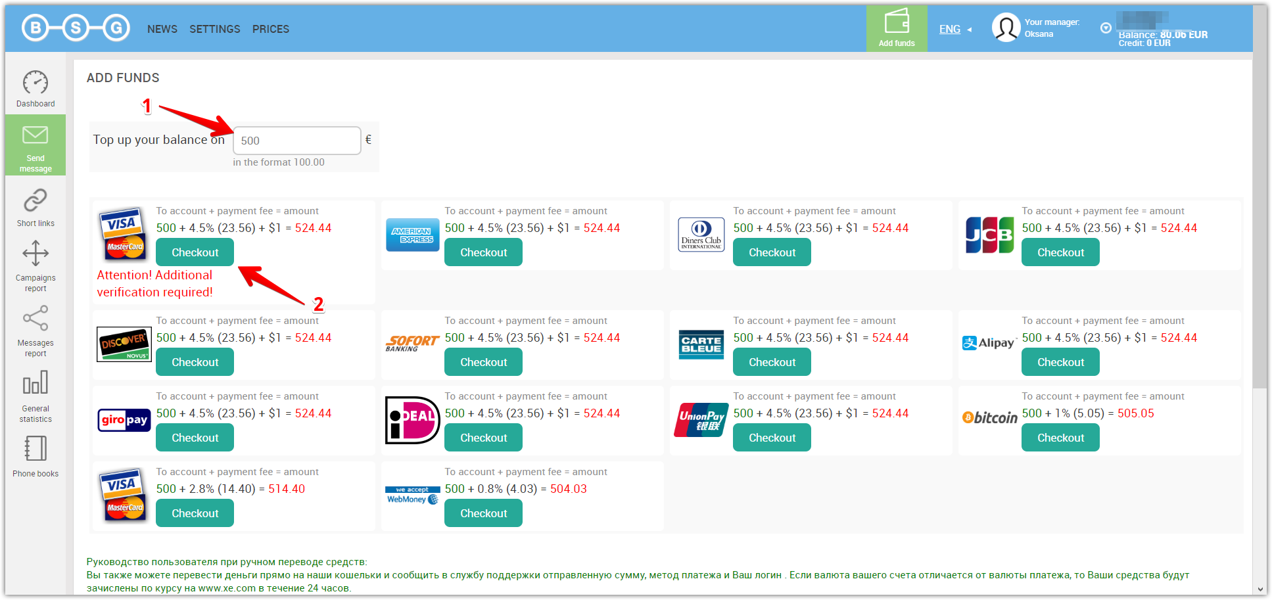Open the NEWS menu item
The image size is (1272, 600).
pyautogui.click(x=162, y=29)
